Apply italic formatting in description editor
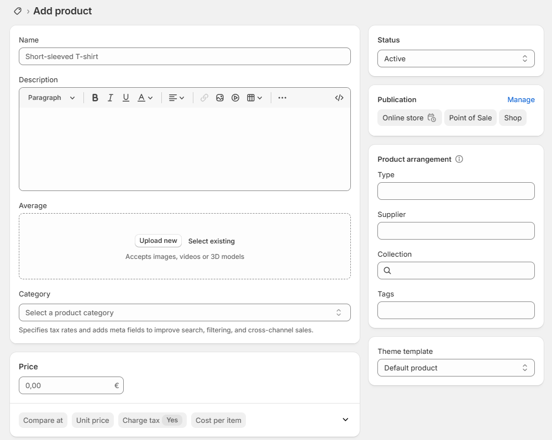The height and width of the screenshot is (440, 552). [x=111, y=98]
